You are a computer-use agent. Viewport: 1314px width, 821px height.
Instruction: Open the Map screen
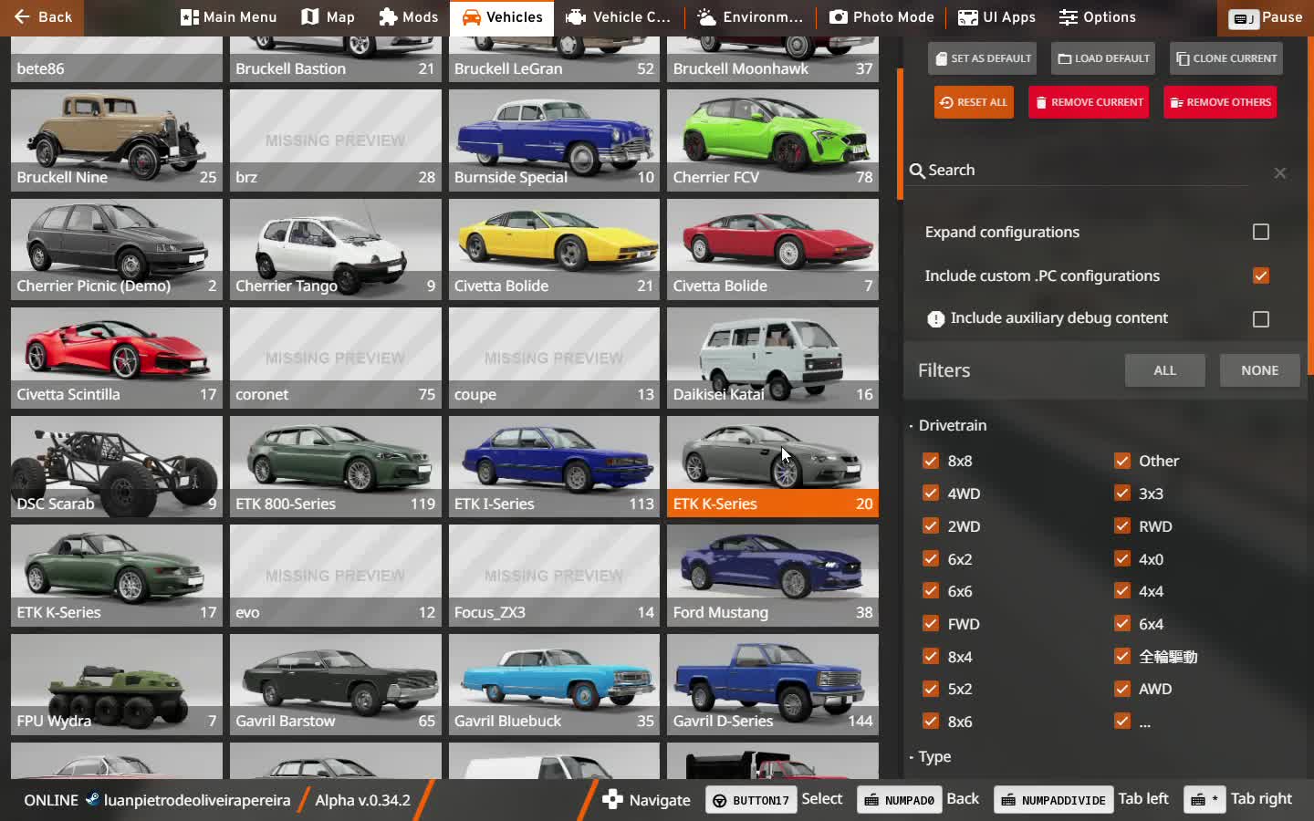pos(327,16)
